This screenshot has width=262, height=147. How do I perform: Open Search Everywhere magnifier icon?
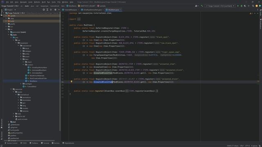pos(253,6)
